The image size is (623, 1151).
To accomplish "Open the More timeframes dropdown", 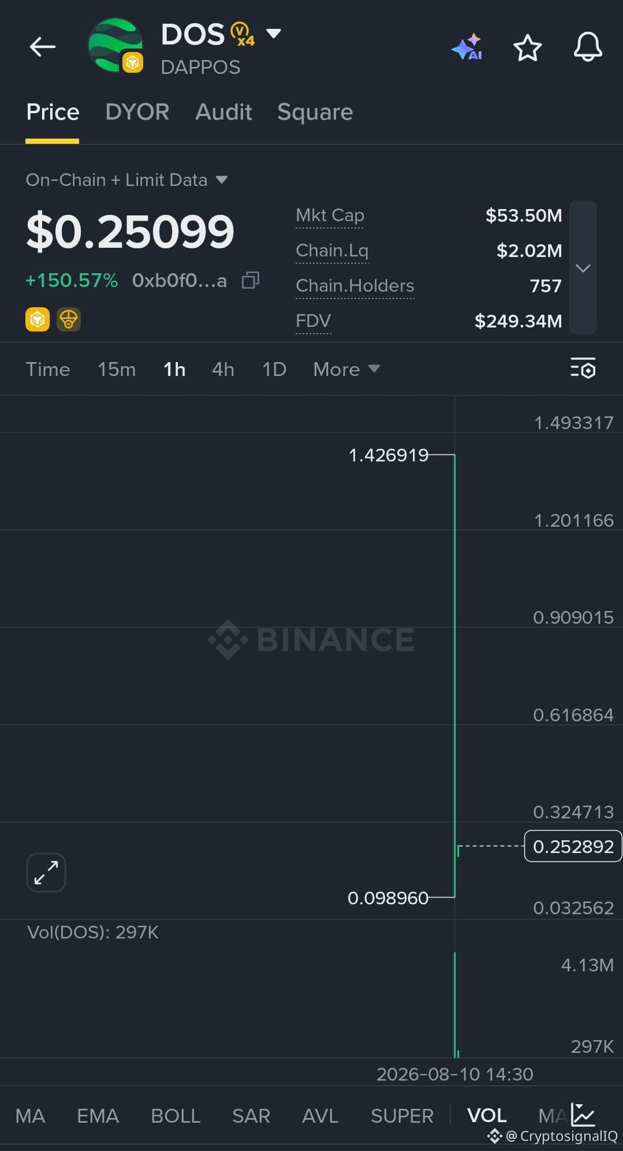I will (x=346, y=369).
